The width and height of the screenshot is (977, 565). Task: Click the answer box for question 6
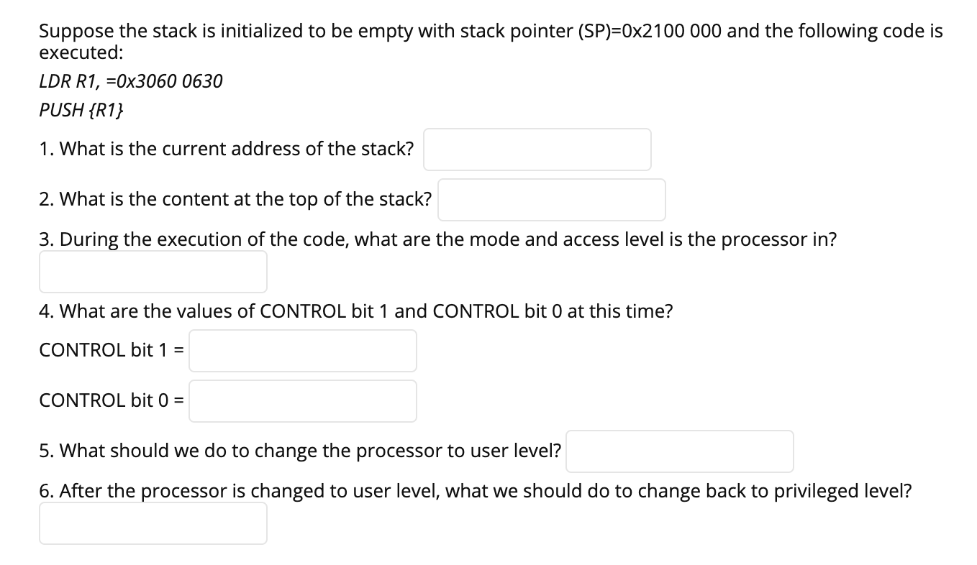(x=153, y=523)
